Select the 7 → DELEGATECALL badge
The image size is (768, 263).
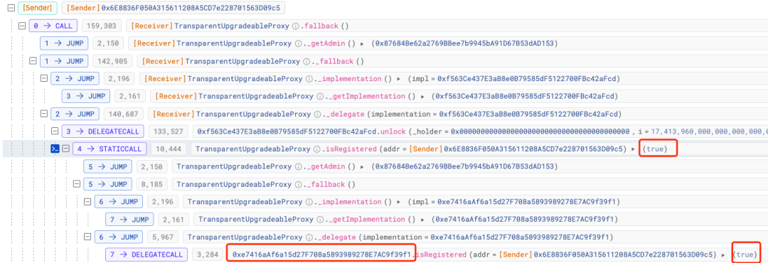pyautogui.click(x=146, y=254)
